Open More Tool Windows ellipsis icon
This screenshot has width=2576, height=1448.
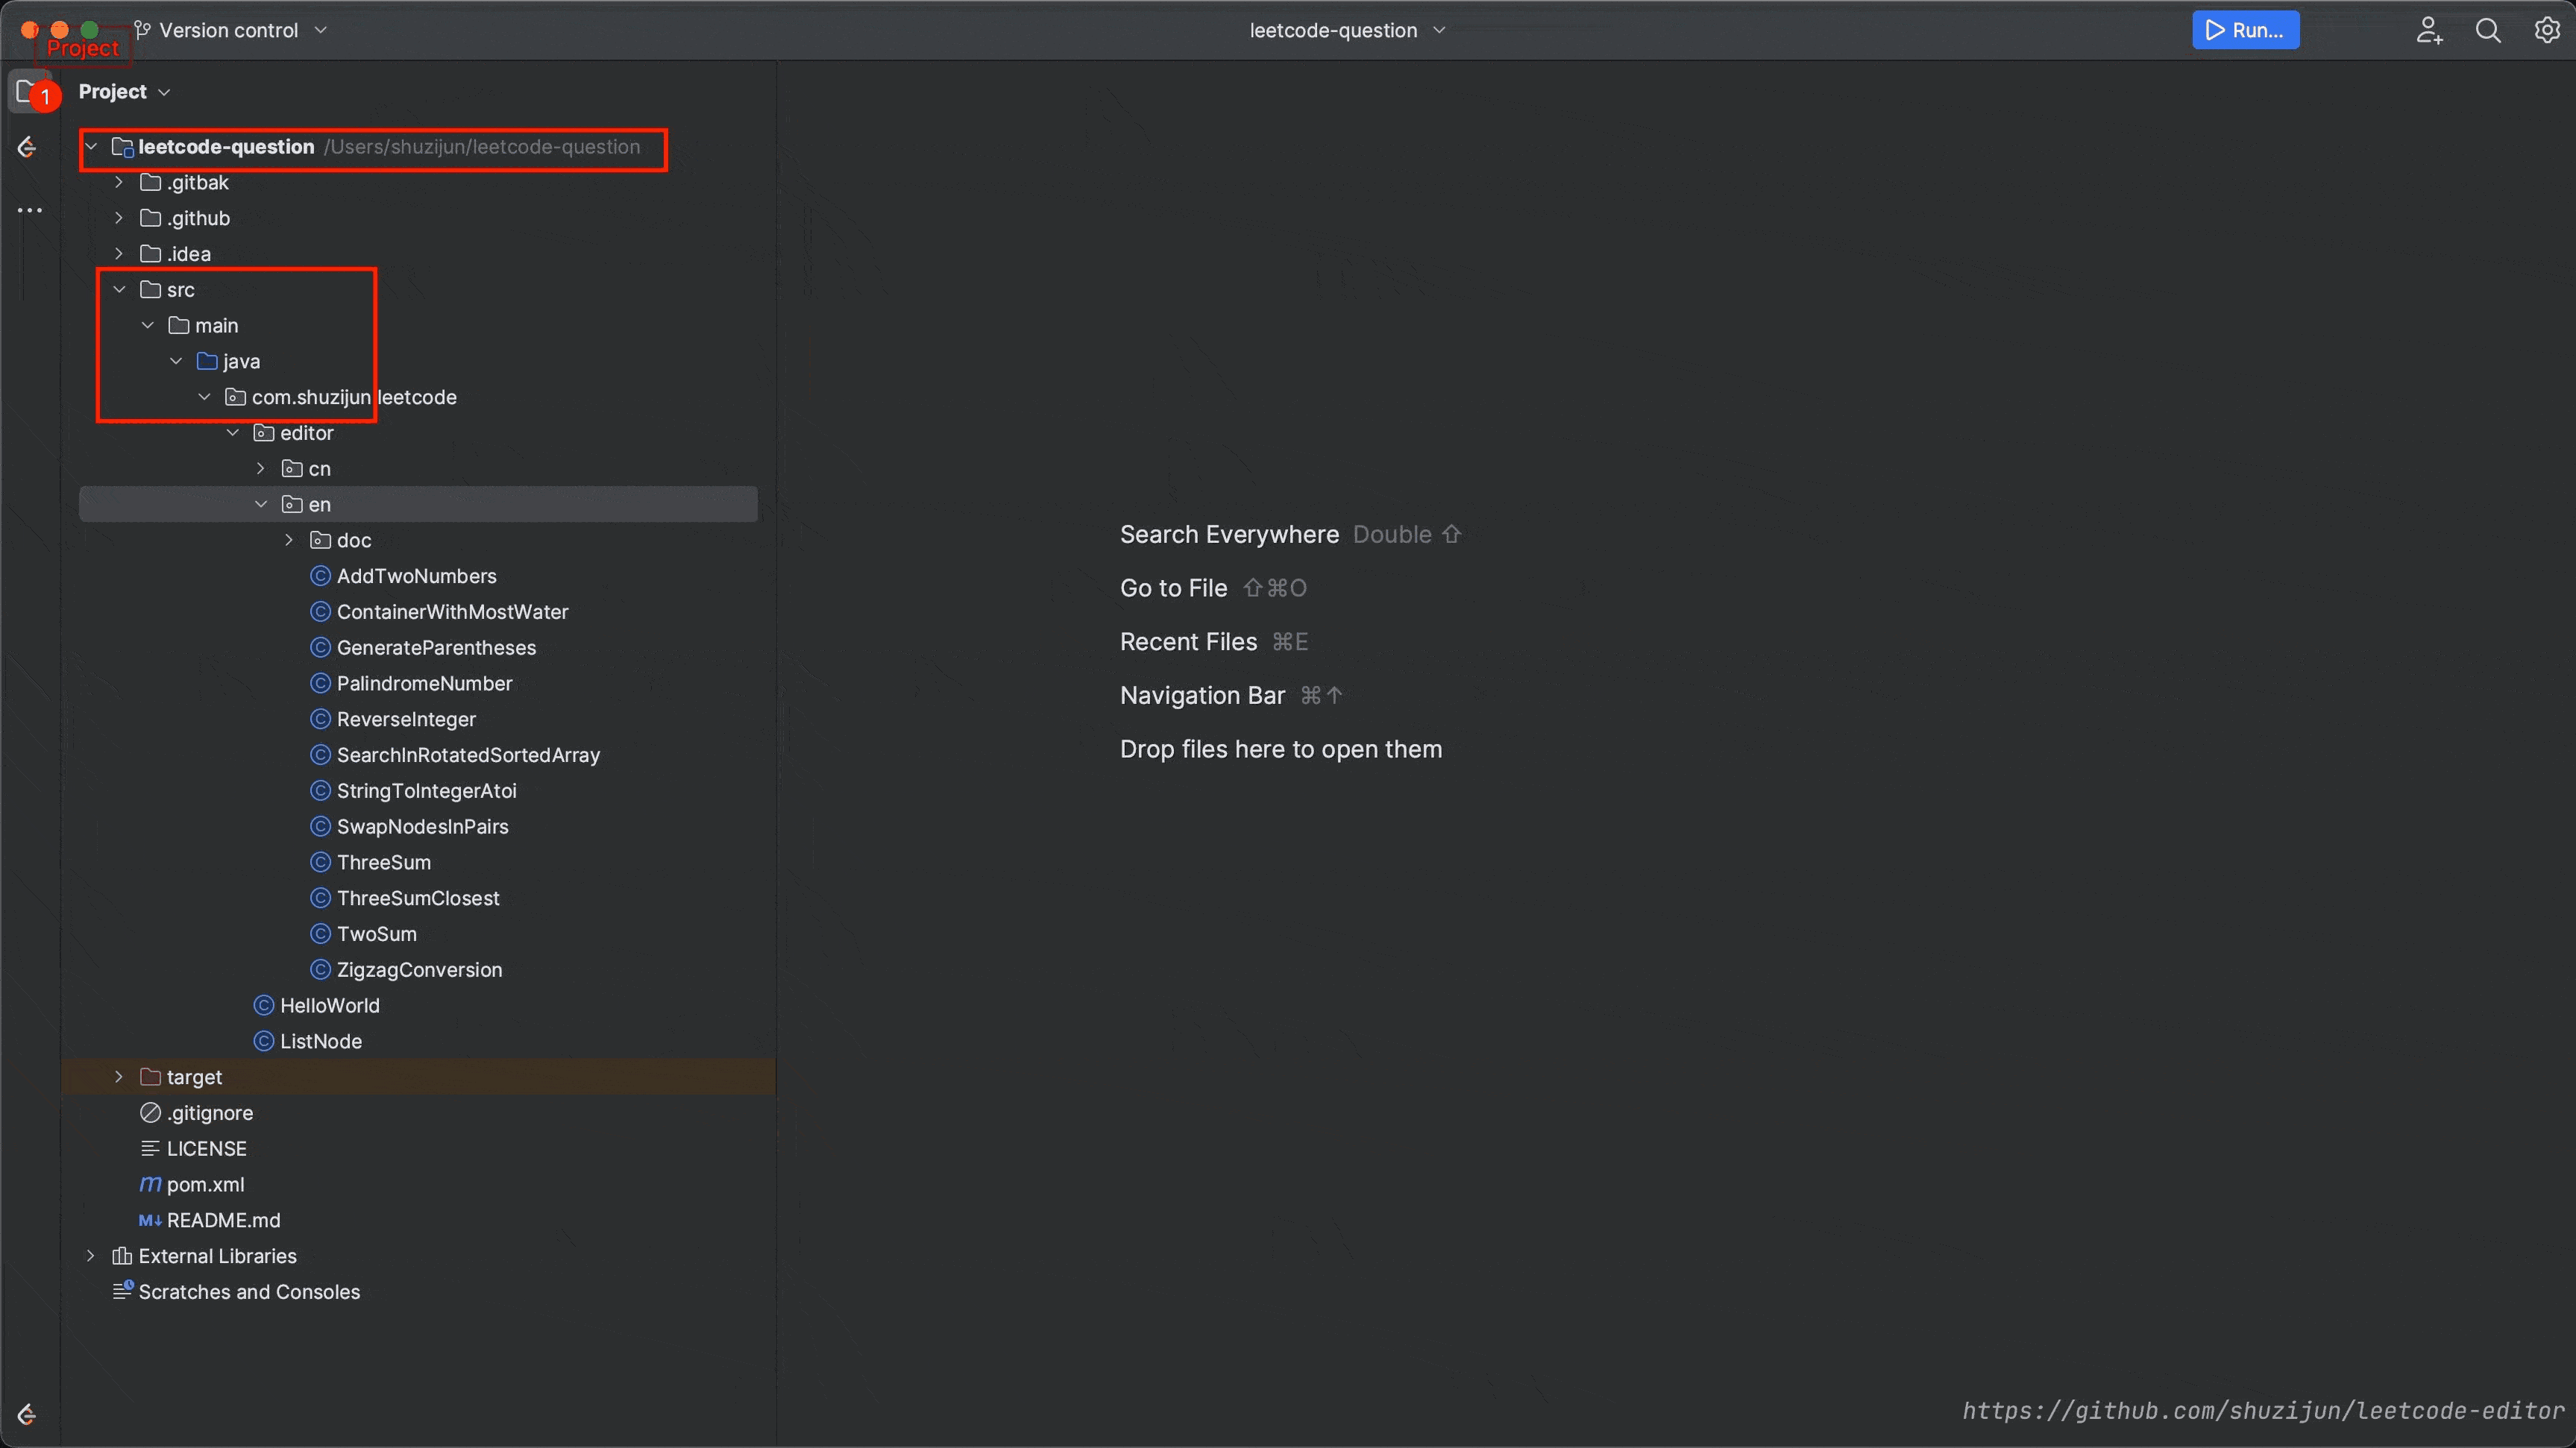(30, 210)
